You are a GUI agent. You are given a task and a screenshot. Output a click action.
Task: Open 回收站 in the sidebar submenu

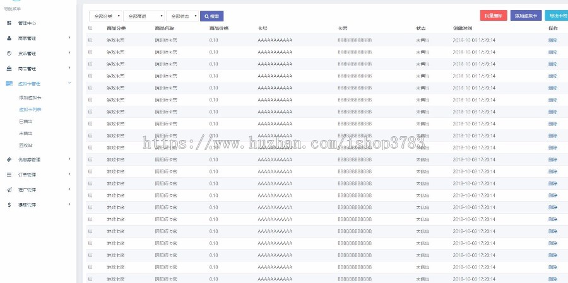tap(26, 145)
